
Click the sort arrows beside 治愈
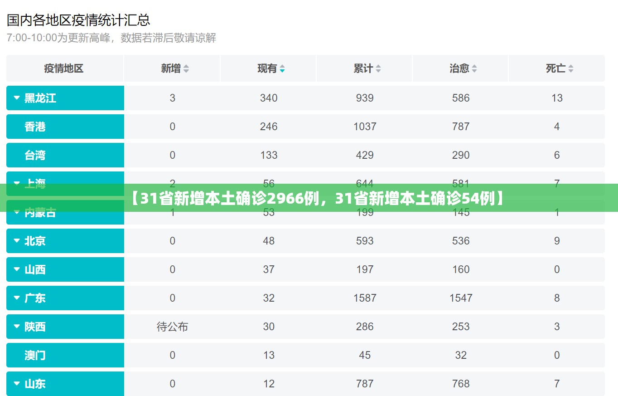click(x=474, y=69)
